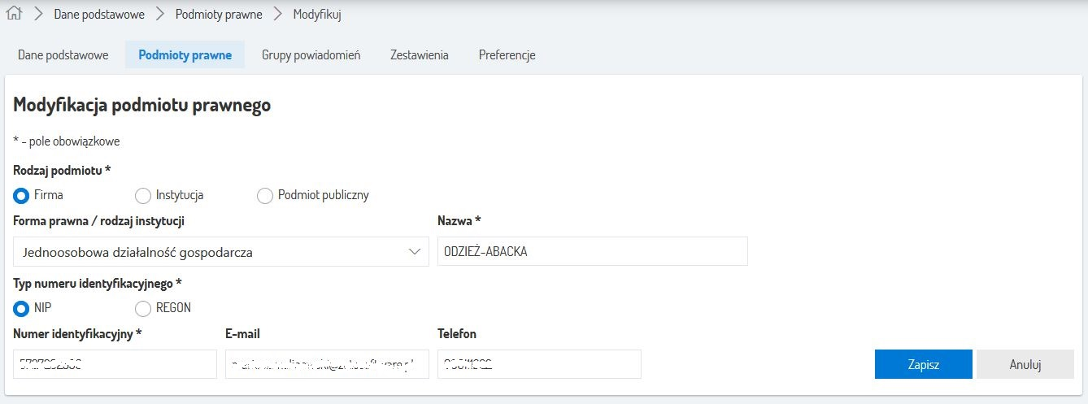Click the 'Nazwa' field containing ODZIEŻ-ABACKA
The image size is (1088, 404).
pos(592,252)
